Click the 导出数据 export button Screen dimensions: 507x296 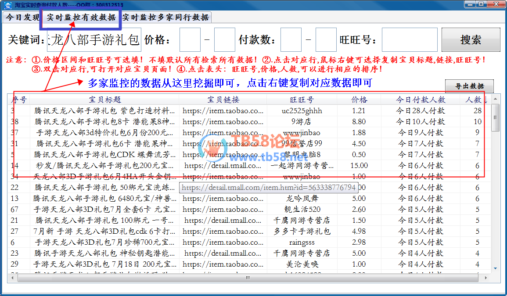470,86
